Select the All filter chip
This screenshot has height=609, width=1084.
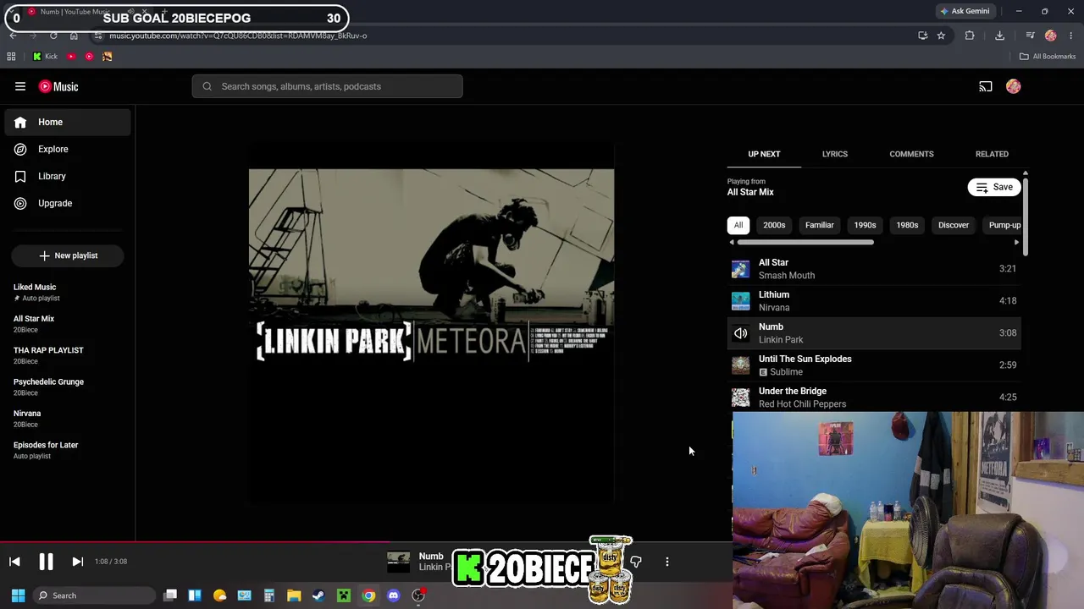[x=738, y=225]
